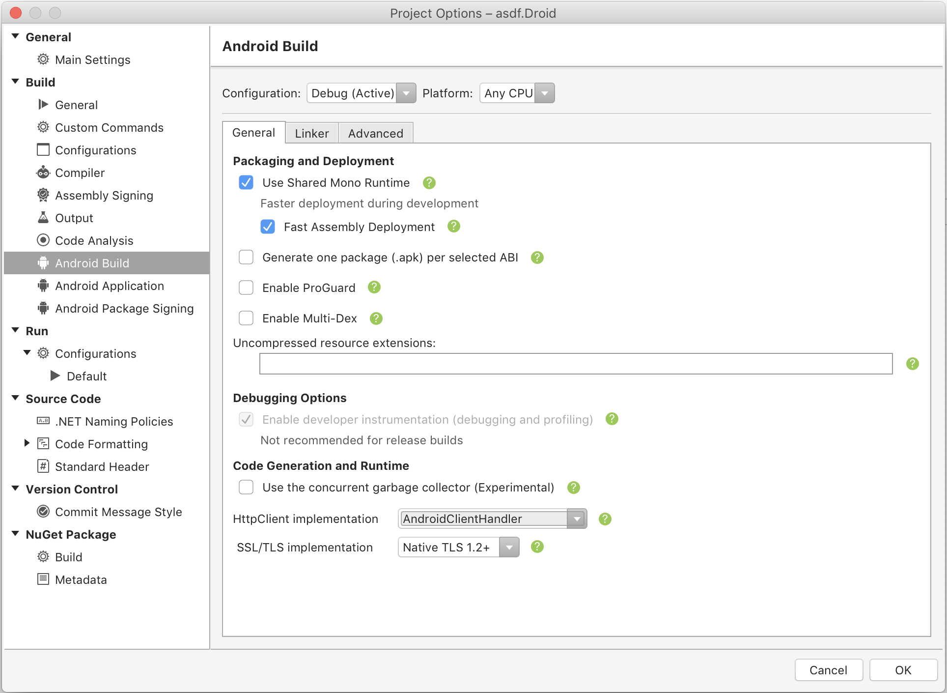Click the Cancel button
This screenshot has width=947, height=693.
[828, 670]
